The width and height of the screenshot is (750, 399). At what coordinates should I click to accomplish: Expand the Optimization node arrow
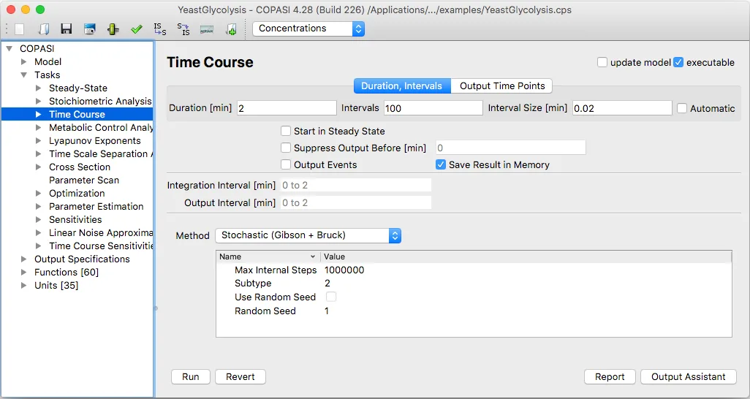(x=38, y=193)
